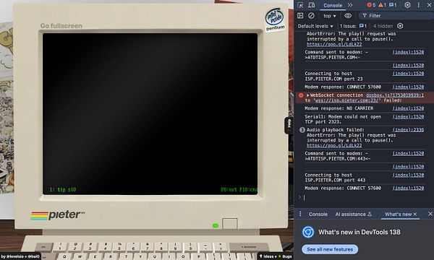Activate the inspect element picker icon
Image resolution: width=434 pixels, height=260 pixels.
point(300,5)
